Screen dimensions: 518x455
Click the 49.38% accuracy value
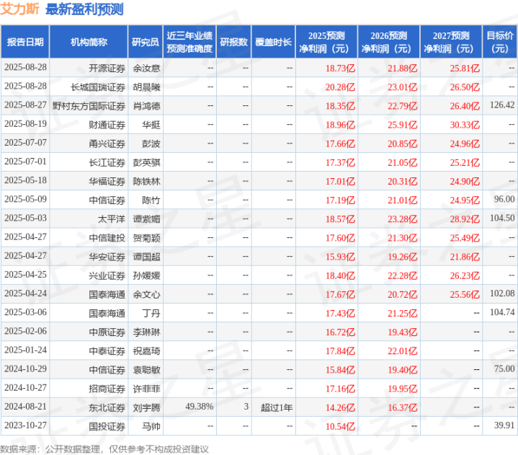tap(200, 407)
